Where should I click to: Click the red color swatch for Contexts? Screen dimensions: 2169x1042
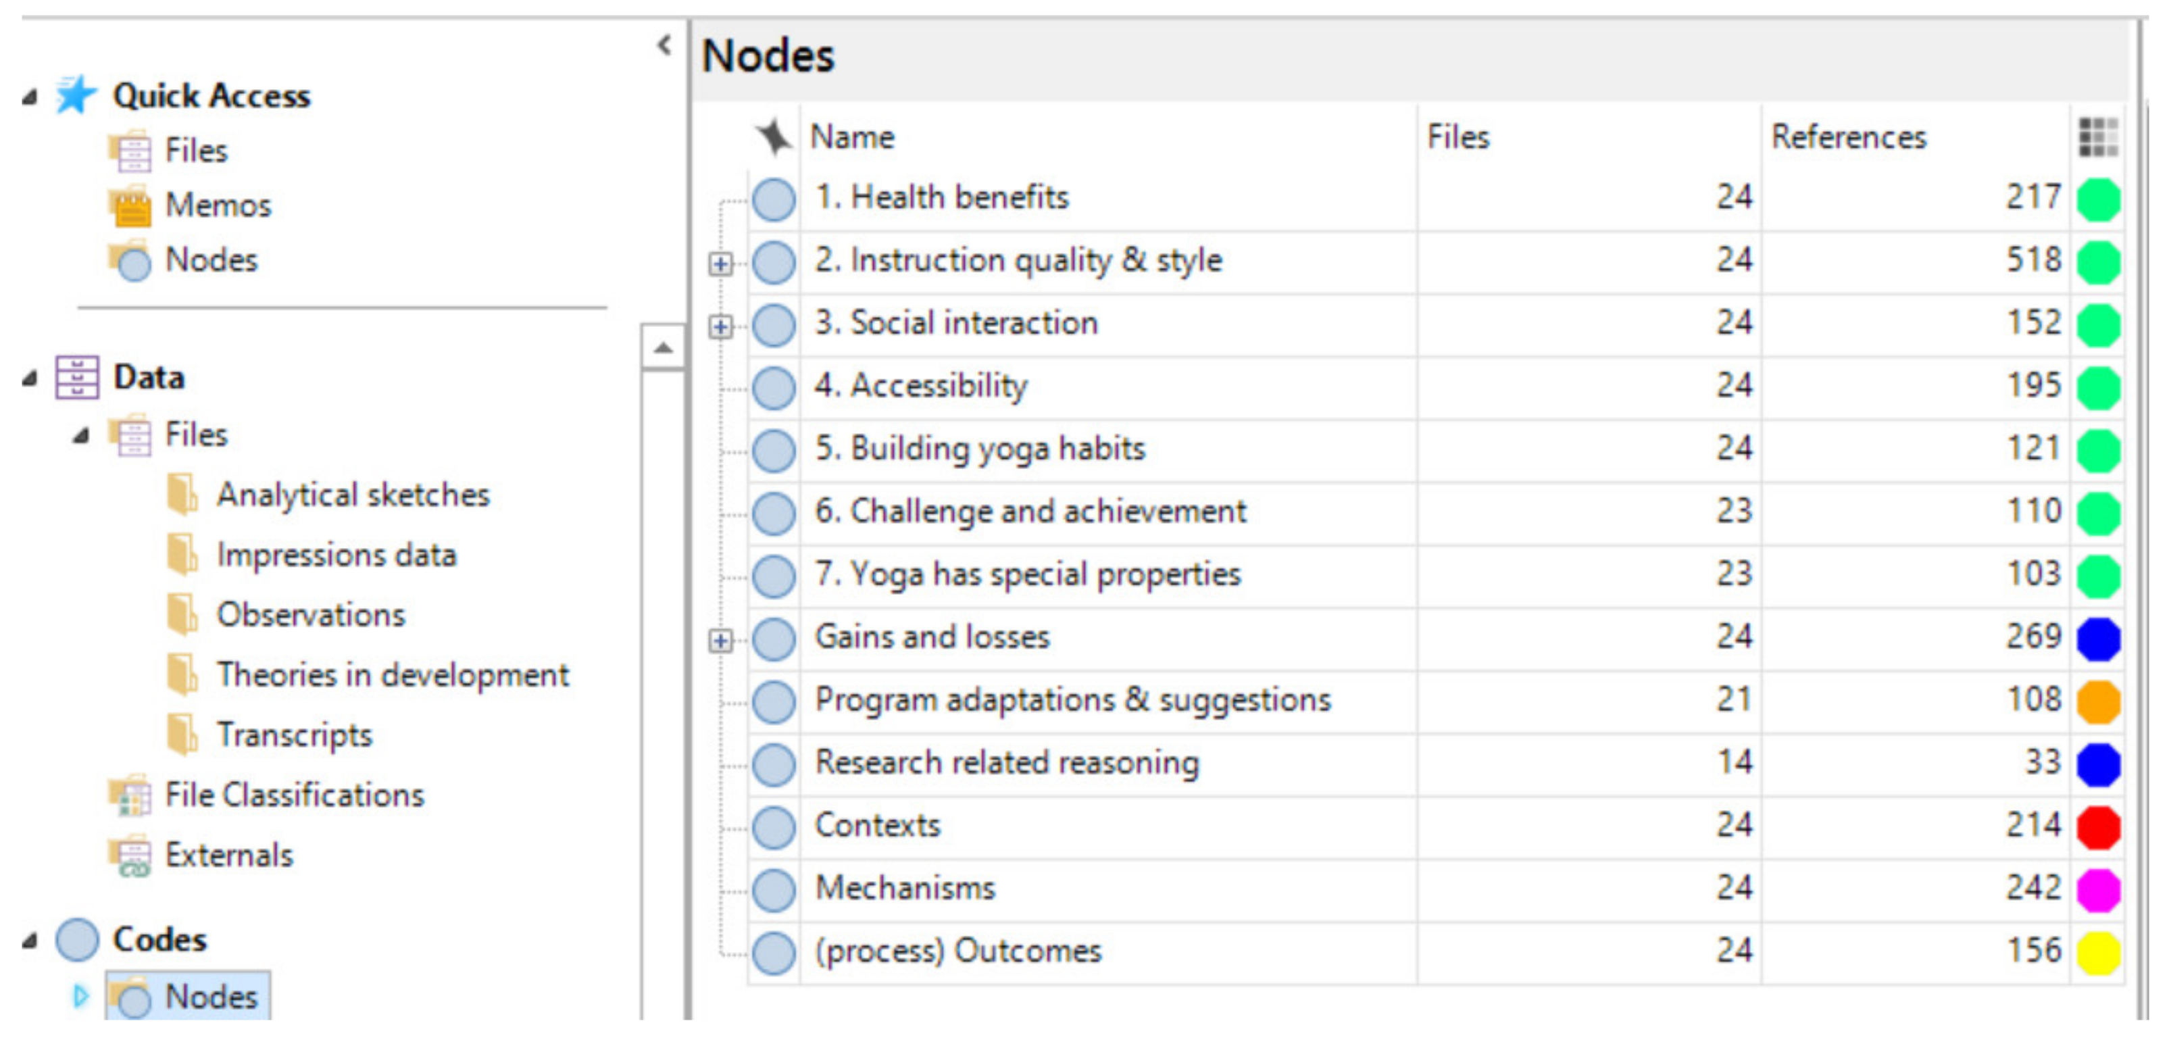pyautogui.click(x=2097, y=827)
